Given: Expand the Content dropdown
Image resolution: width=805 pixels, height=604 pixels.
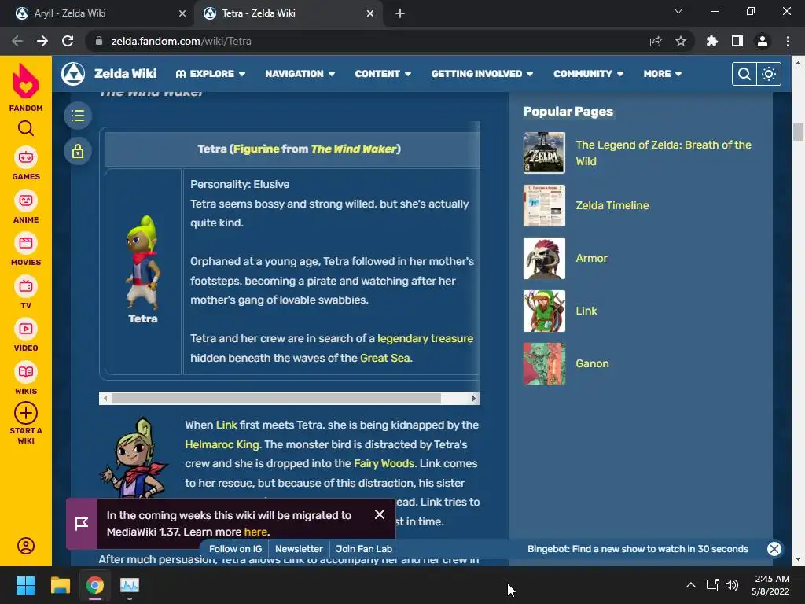Looking at the screenshot, I should 383,74.
